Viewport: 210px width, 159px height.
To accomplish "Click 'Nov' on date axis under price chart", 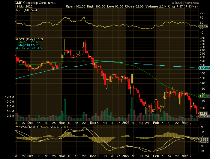I will 61,123.
